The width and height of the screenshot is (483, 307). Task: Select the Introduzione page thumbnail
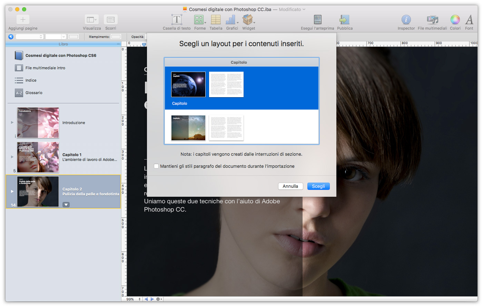pos(38,123)
